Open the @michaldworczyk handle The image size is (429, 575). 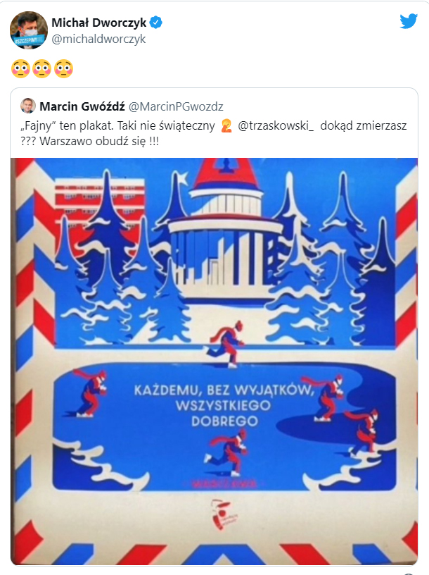(98, 39)
